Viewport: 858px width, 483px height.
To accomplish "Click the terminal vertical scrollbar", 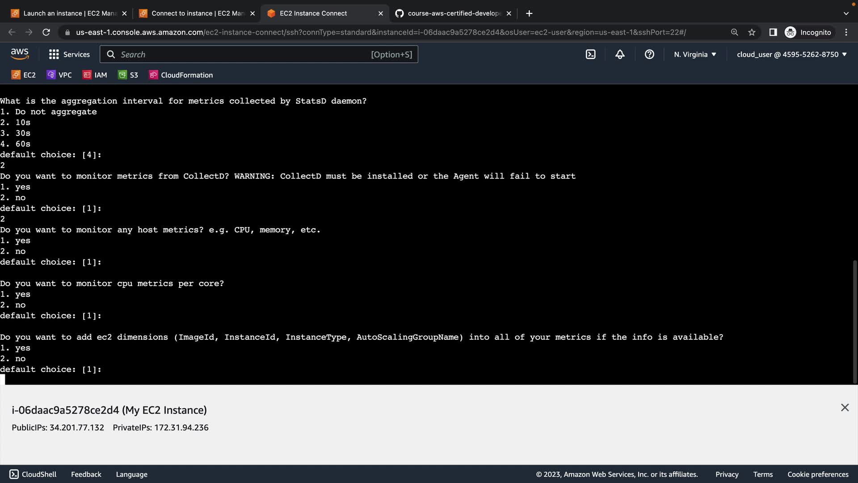I will pos(855,321).
